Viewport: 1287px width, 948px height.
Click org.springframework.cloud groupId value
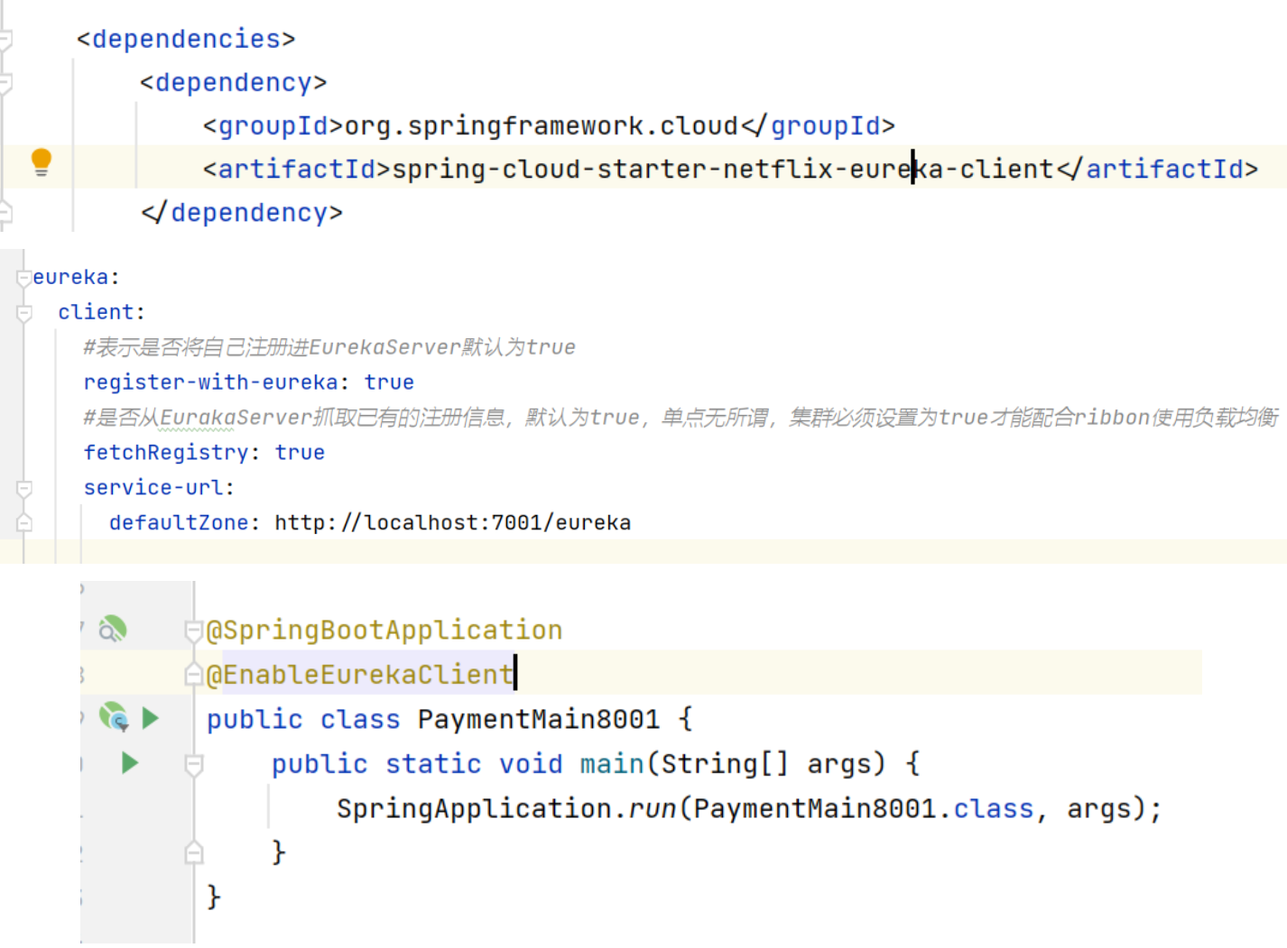[542, 125]
